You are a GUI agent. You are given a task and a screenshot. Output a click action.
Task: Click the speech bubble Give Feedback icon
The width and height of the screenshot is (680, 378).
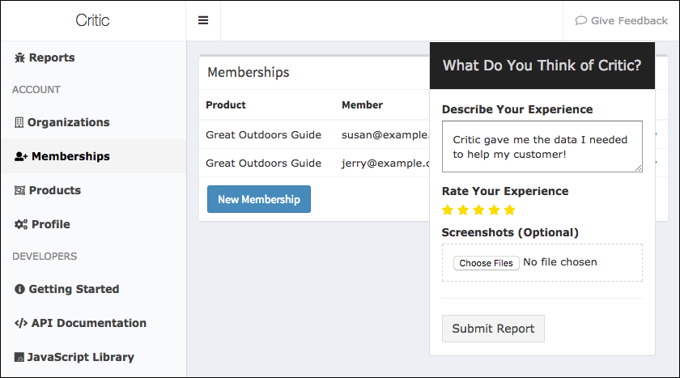581,20
